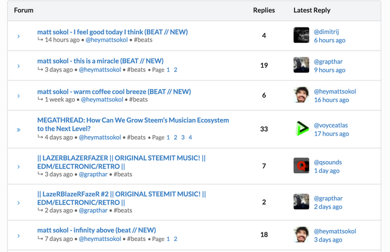The height and width of the screenshot is (252, 390).
Task: Open 'matt sokol - infinity above' thread
Action: tap(96, 230)
